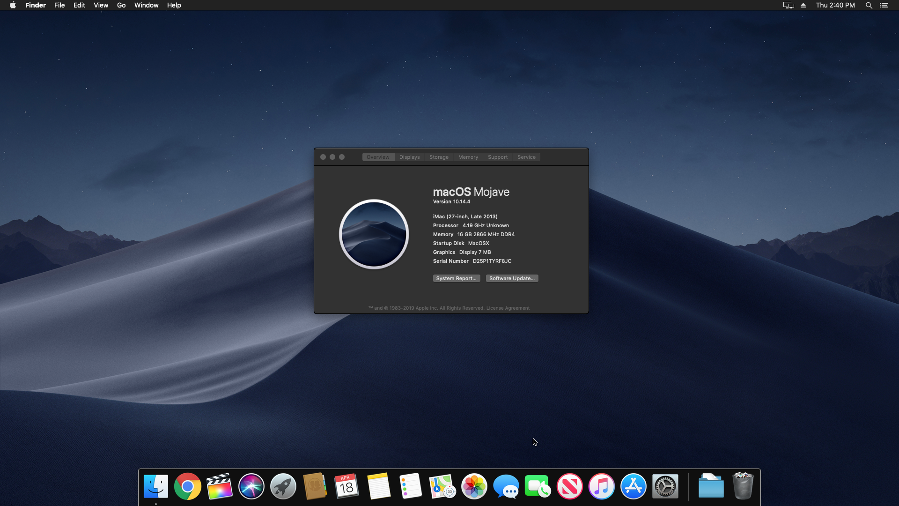
Task: Open System Preferences from the Dock
Action: [665, 486]
